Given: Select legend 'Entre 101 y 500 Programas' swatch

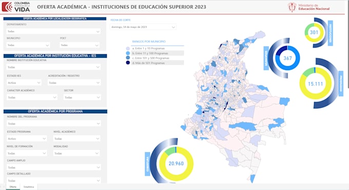Looking at the screenshot, I should [128, 58].
